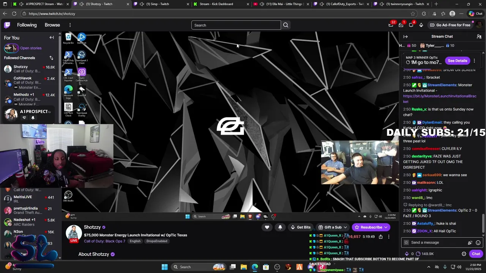Open File Explorer from the taskbar
The height and width of the screenshot is (273, 486).
(243, 267)
